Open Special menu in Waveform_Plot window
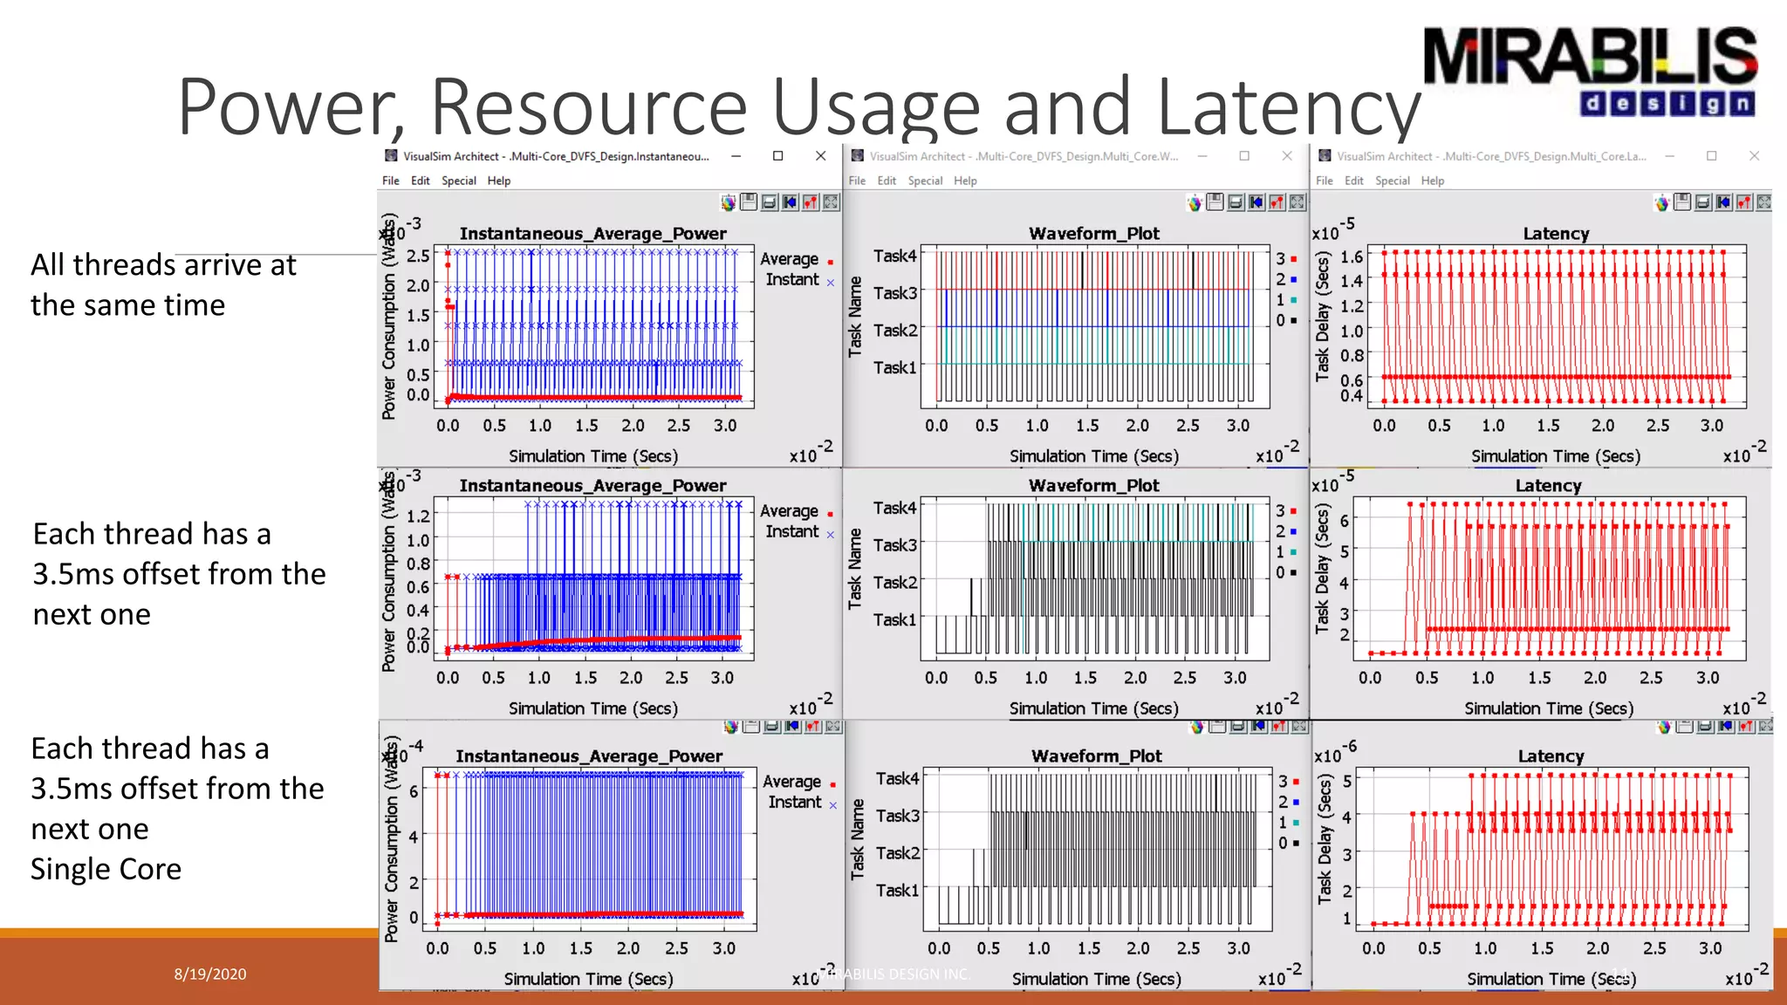The image size is (1787, 1005). (x=925, y=181)
